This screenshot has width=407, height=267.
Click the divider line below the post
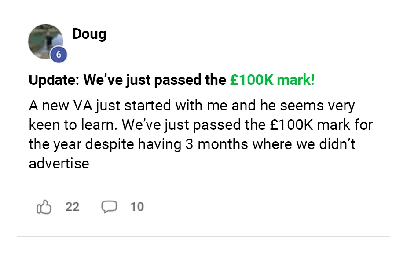click(x=203, y=237)
